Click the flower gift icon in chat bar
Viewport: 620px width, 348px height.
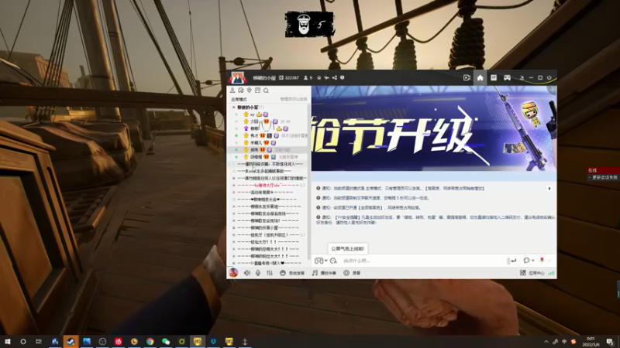(542, 260)
